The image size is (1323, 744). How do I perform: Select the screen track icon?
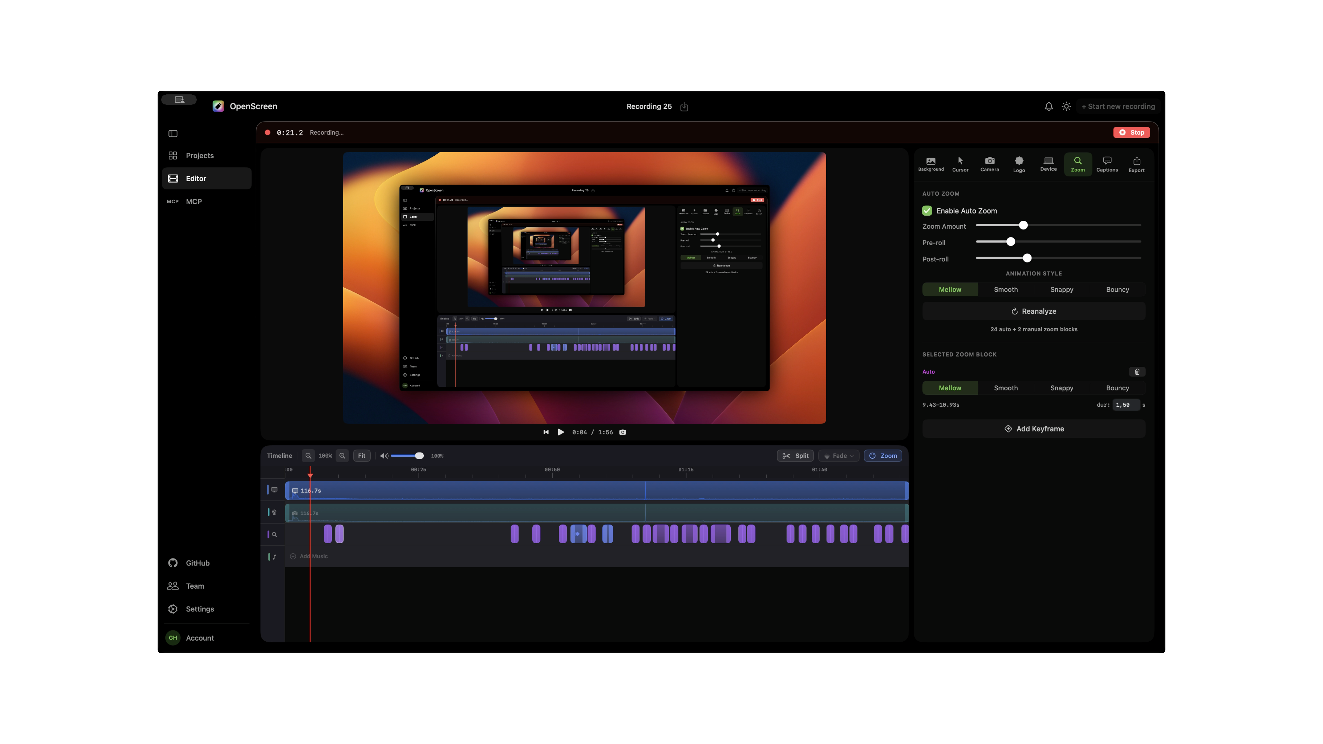coord(274,490)
